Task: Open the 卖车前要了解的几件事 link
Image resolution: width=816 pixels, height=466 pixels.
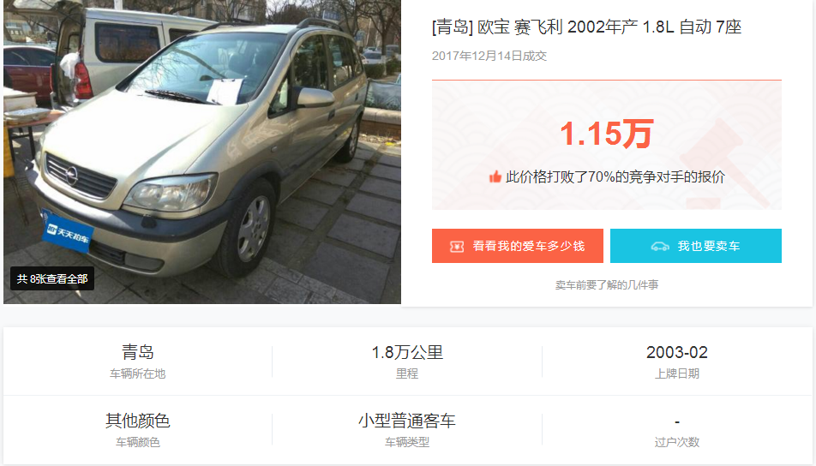Action: pos(607,285)
